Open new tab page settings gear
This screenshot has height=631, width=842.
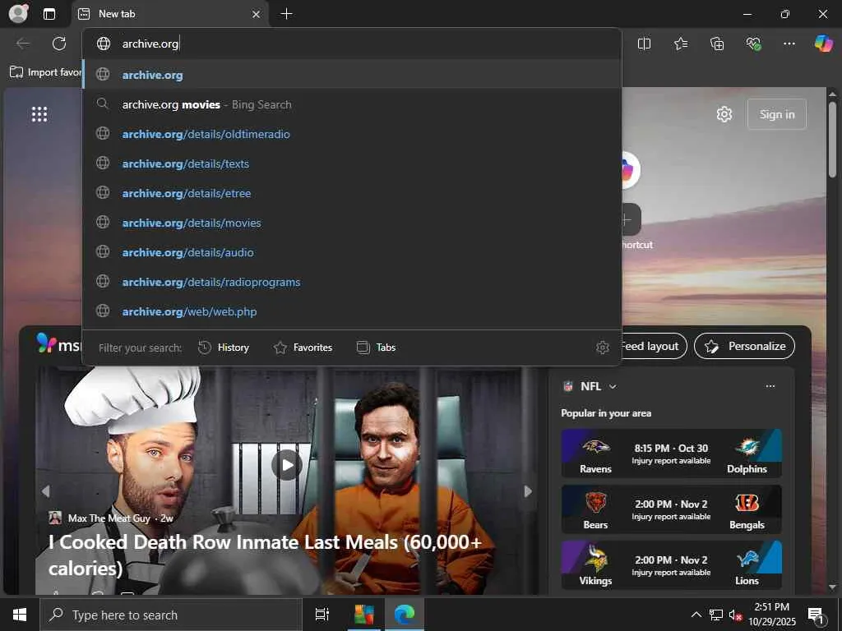(x=724, y=113)
